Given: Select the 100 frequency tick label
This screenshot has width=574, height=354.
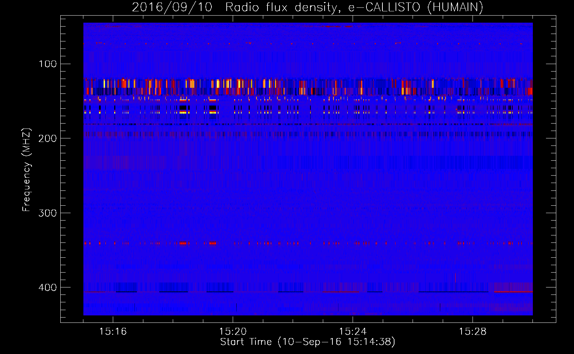Looking at the screenshot, I should click(48, 64).
